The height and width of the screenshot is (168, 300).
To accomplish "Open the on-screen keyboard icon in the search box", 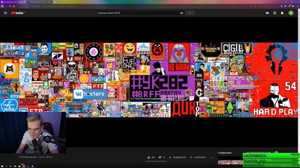I will [x=181, y=13].
